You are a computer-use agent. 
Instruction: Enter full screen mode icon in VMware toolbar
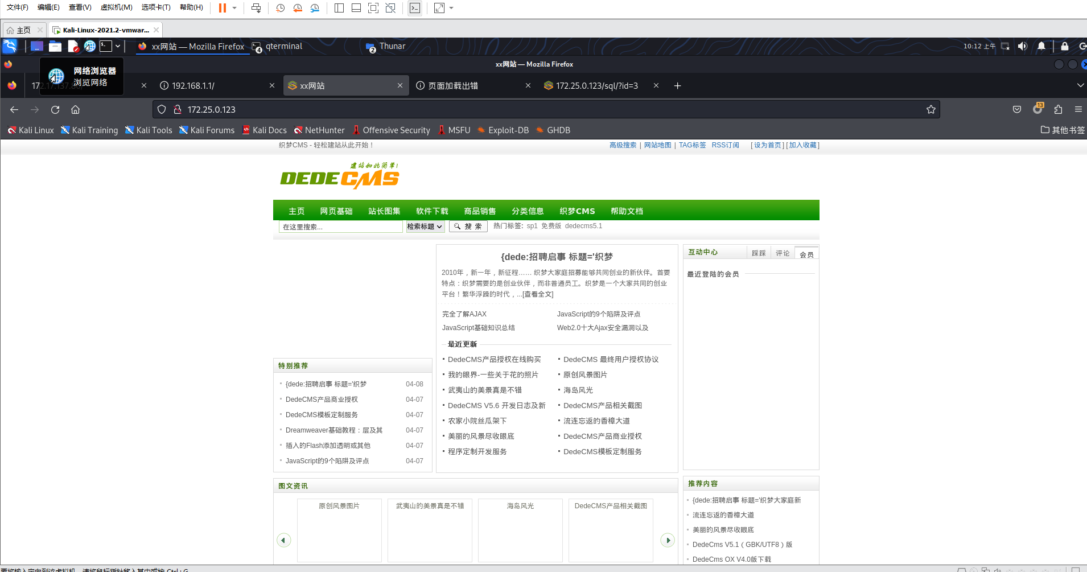coord(373,8)
